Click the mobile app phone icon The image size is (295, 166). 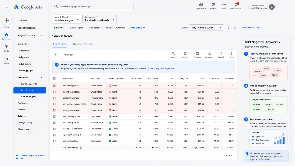tap(17, 157)
